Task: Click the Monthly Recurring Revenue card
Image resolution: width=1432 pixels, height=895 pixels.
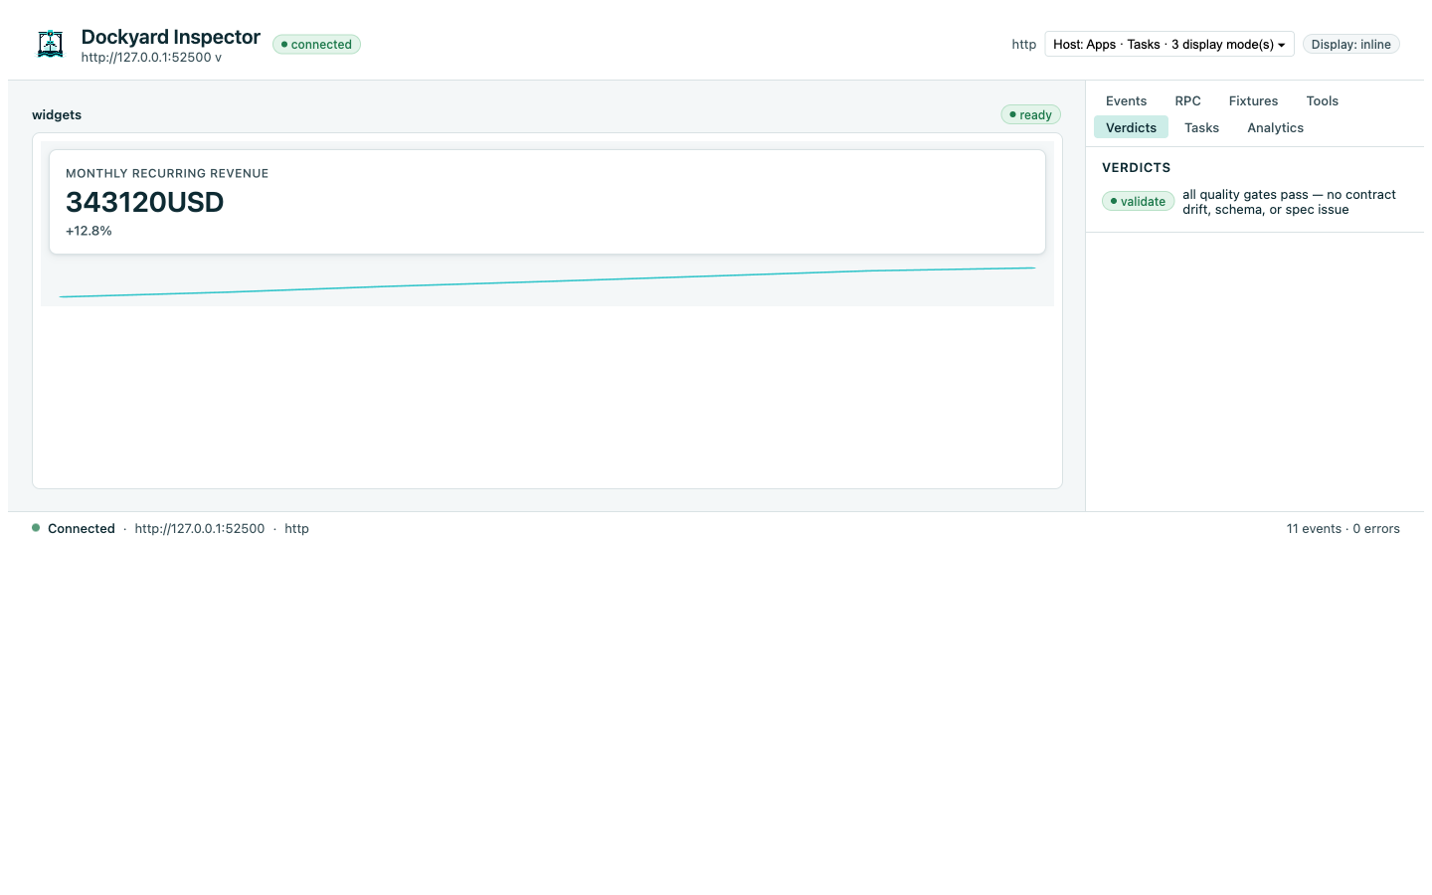Action: 547,202
